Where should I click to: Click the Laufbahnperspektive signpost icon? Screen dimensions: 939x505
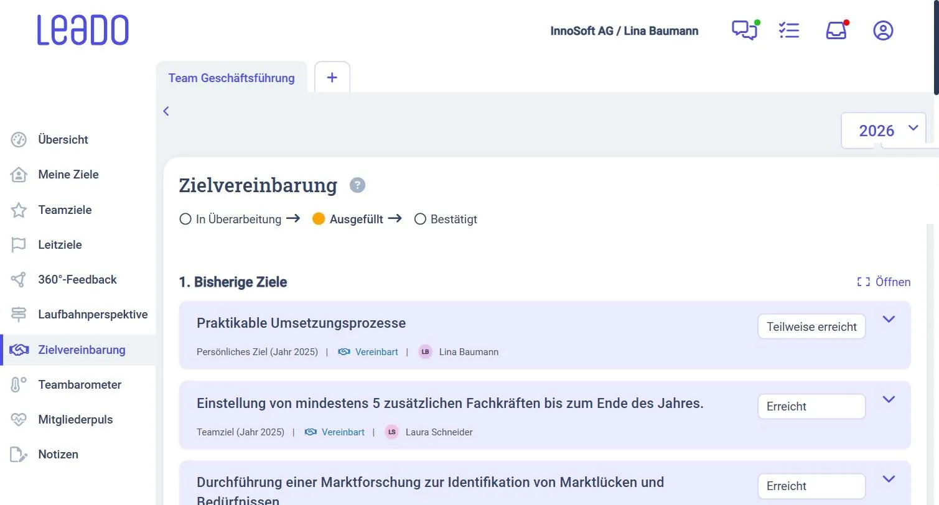point(19,315)
